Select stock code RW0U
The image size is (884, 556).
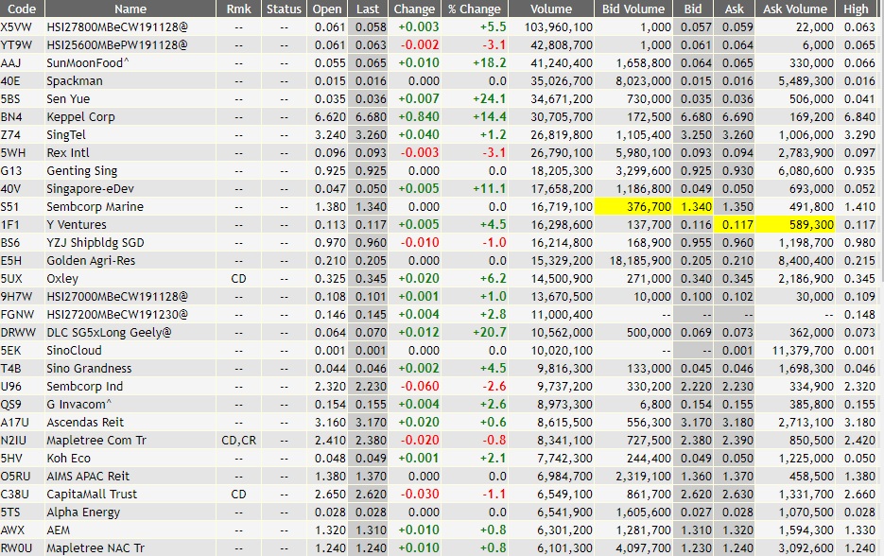[16, 548]
